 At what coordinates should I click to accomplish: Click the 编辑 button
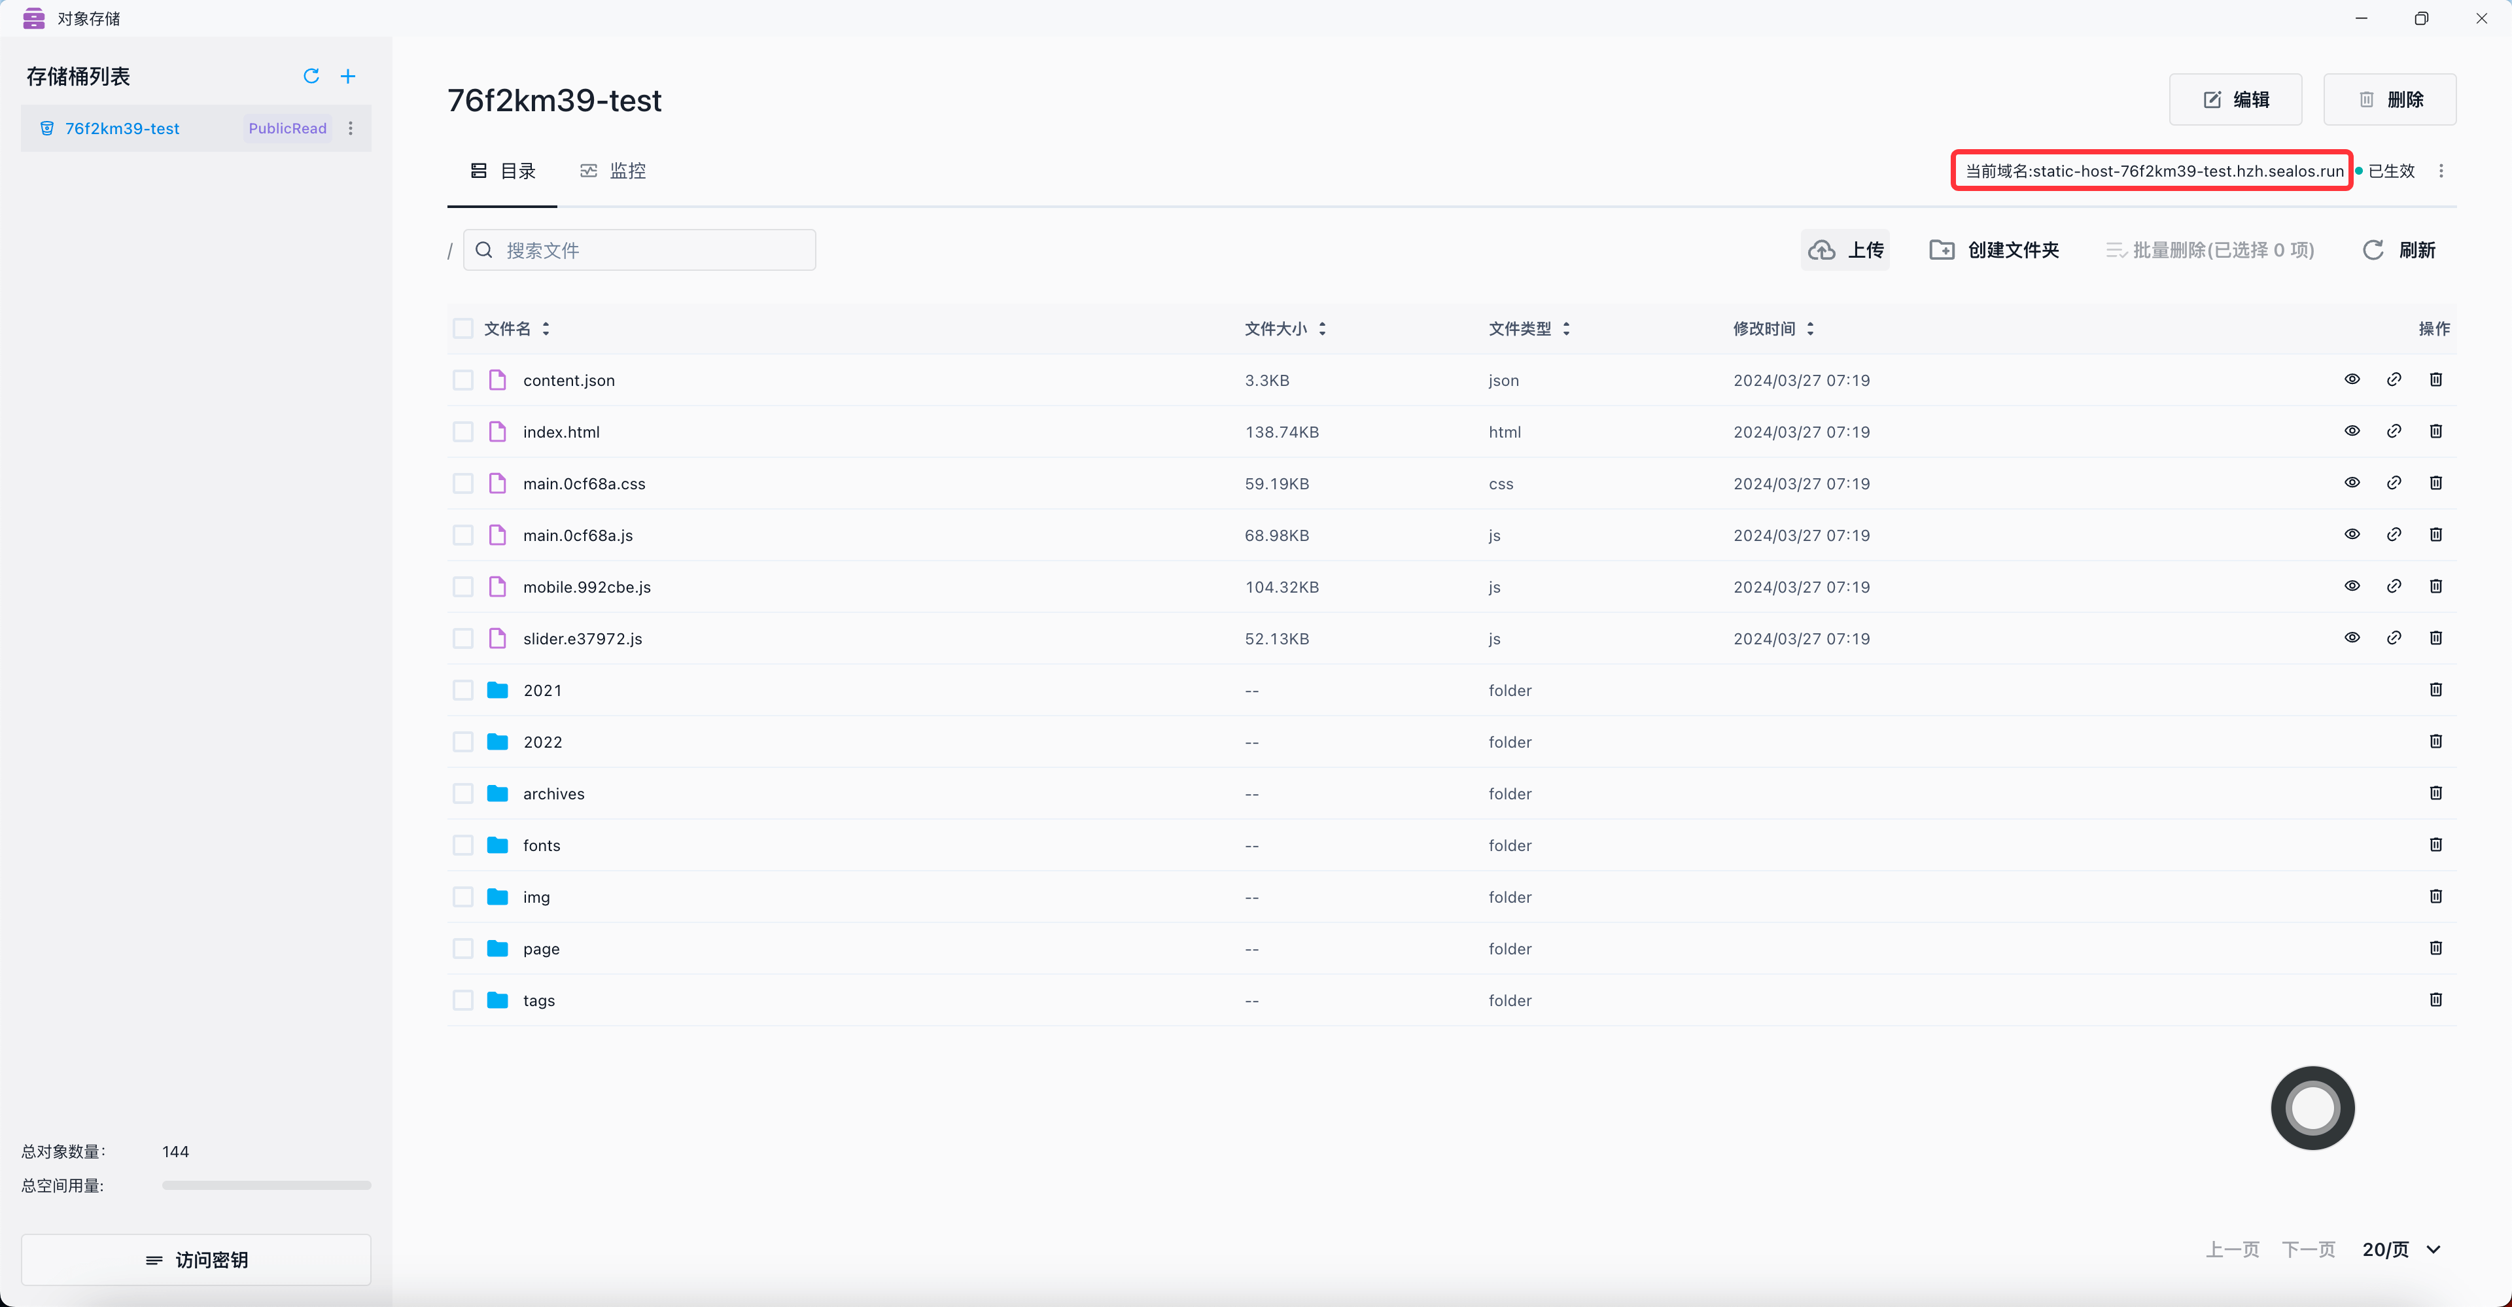pos(2235,99)
